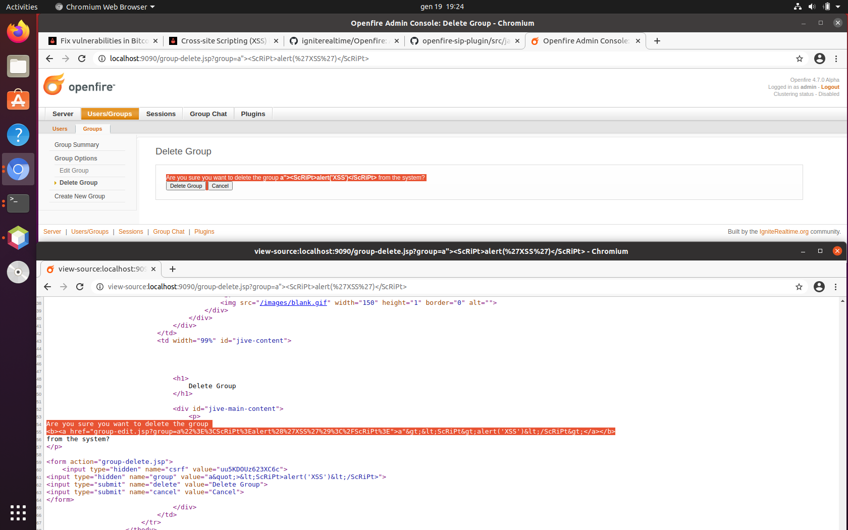Open the Group Chat tab in Openfire
Image resolution: width=848 pixels, height=530 pixels.
tap(208, 114)
